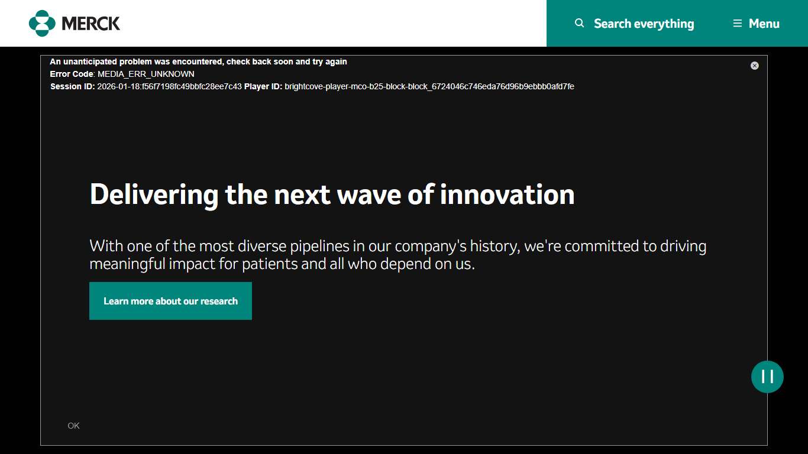Viewport: 808px width, 454px height.
Task: Click the MERCK wordmark text
Action: [91, 24]
